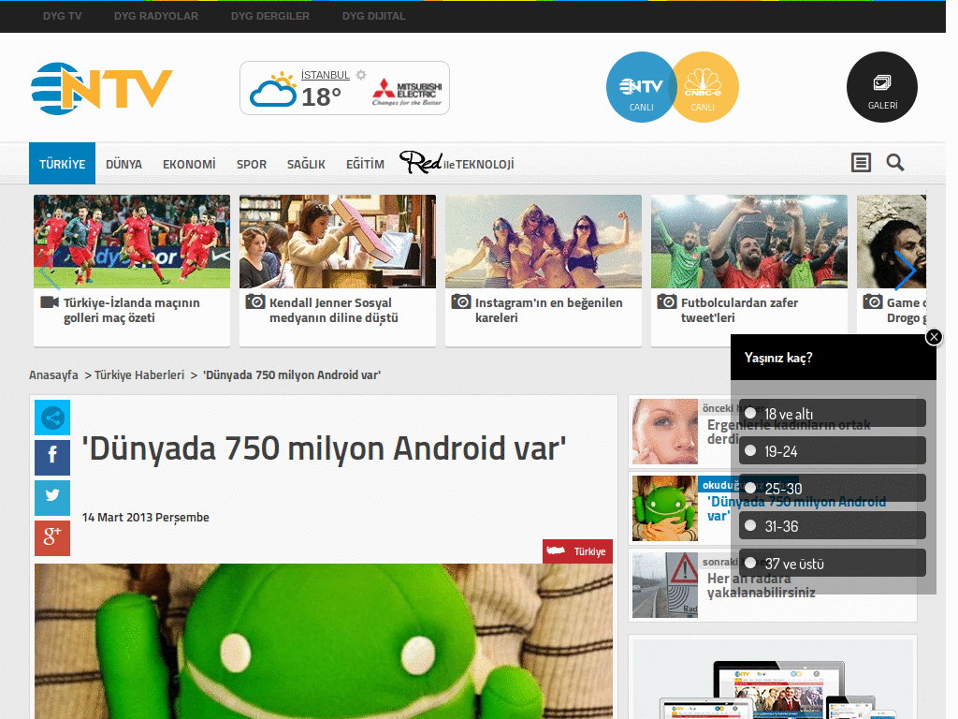Click Android toy thumbnail in sidebar
This screenshot has width=958, height=719.
(665, 508)
